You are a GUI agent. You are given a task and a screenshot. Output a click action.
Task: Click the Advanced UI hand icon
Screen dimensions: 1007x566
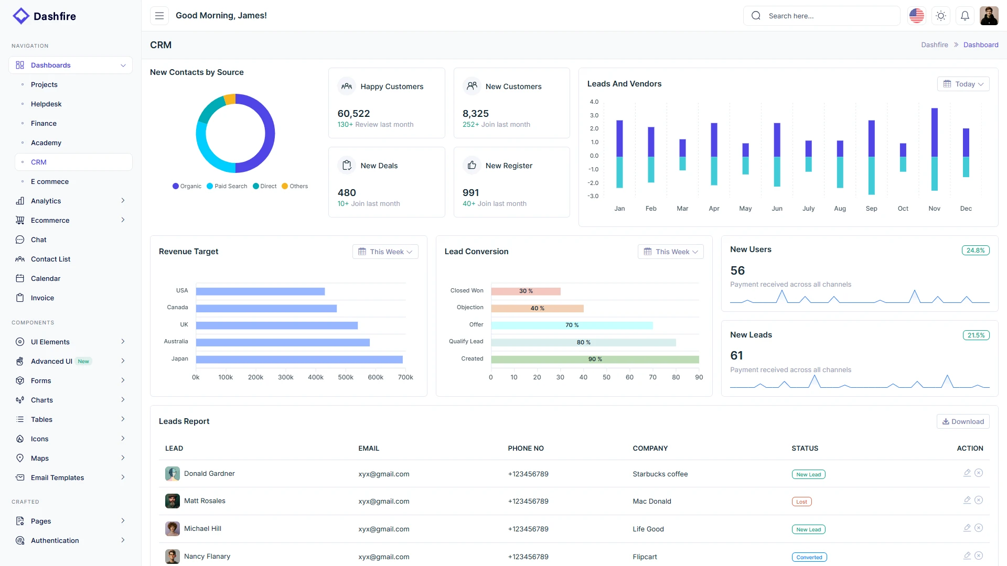[x=20, y=361]
